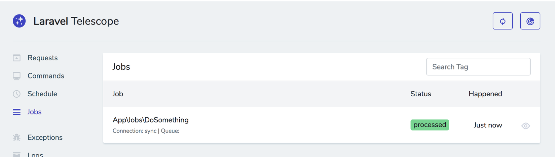Click the App\Jobs\DoSomething job name
The width and height of the screenshot is (555, 157).
click(150, 120)
